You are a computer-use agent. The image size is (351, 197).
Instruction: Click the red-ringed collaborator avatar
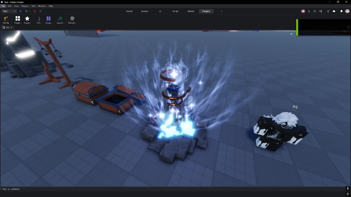pos(303,11)
